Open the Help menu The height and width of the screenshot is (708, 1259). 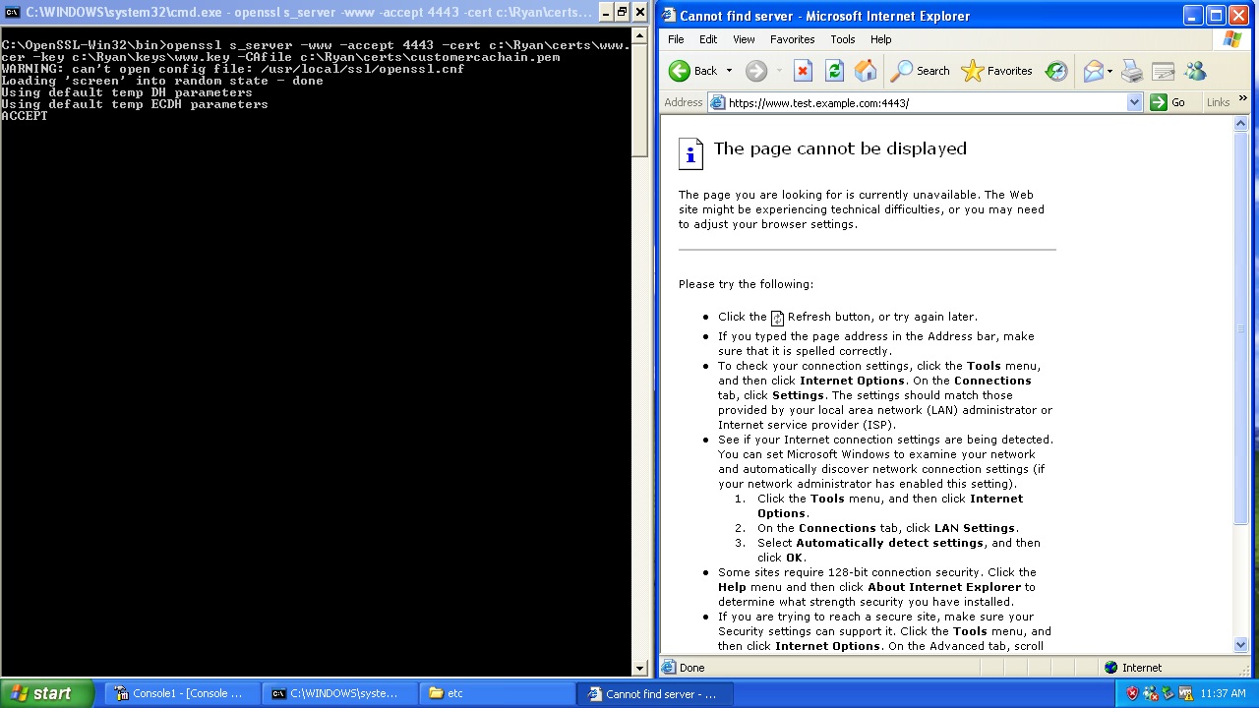pos(880,39)
